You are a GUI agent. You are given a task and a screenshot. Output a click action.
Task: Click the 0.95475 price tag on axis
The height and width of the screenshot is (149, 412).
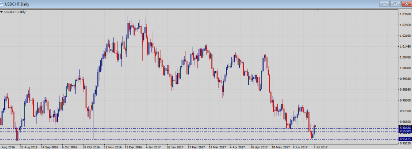pyautogui.click(x=405, y=139)
